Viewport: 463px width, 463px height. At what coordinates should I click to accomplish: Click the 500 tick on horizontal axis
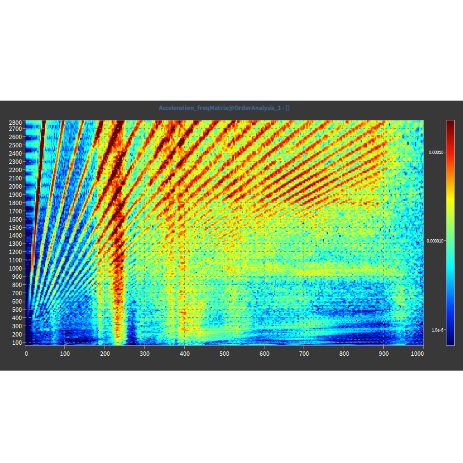point(224,354)
